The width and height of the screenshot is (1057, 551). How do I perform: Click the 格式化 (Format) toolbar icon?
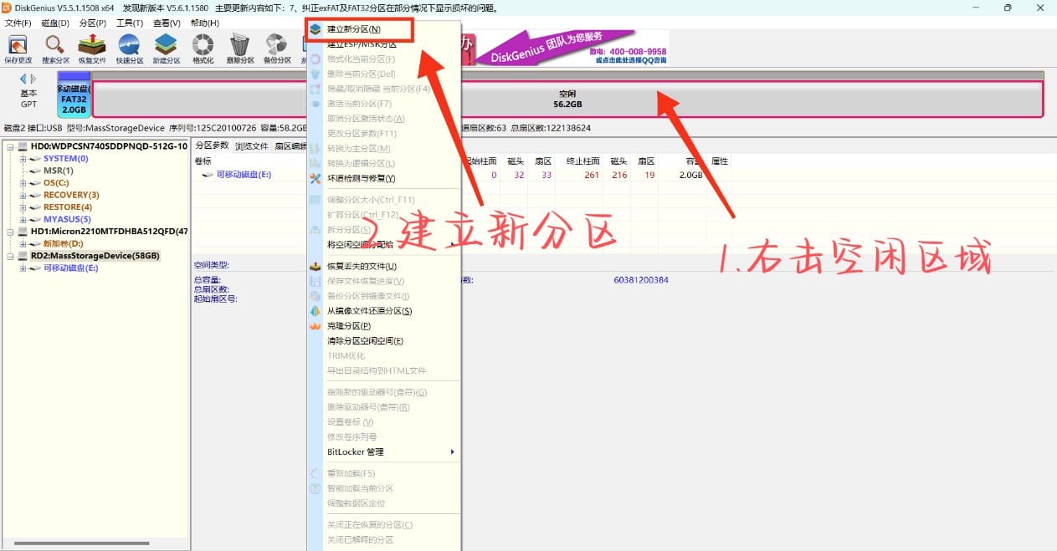click(203, 47)
